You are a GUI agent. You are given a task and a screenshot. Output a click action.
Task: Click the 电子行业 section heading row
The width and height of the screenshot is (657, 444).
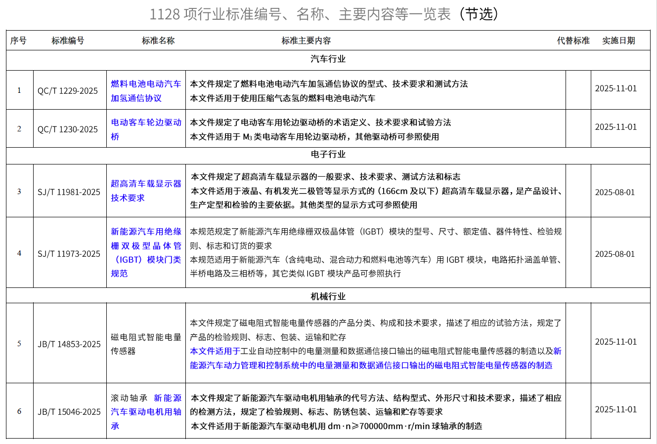(x=328, y=155)
